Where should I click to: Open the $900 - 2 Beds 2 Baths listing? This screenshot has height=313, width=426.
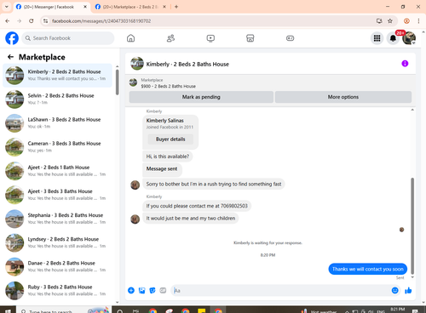point(168,86)
